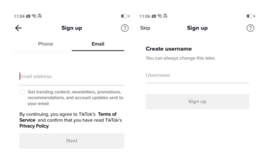The width and height of the screenshot is (261, 164).
Task: Focus the Email address field
Action: click(x=72, y=77)
